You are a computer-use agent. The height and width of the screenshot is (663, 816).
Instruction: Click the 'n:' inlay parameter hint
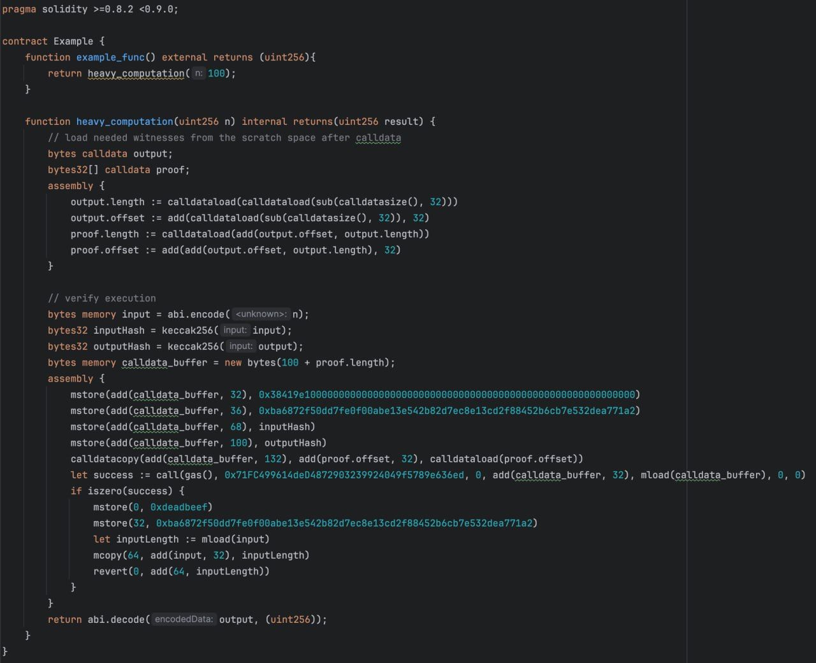(x=199, y=73)
